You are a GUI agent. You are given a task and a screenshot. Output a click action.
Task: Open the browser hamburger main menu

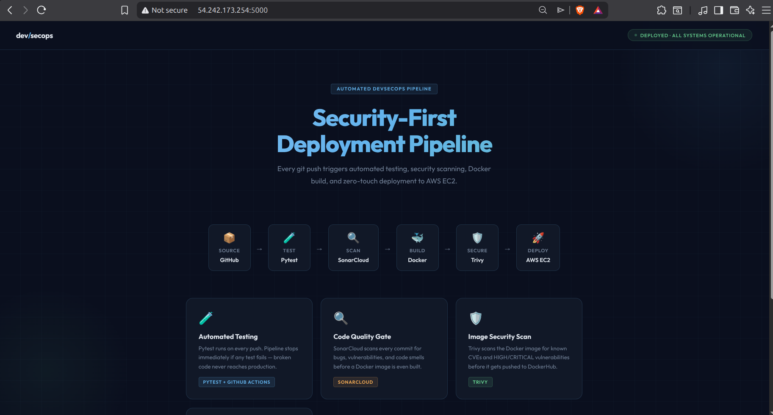coord(766,10)
